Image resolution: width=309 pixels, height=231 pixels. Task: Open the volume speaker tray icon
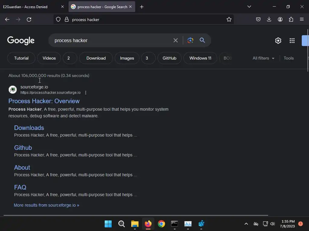point(272,224)
